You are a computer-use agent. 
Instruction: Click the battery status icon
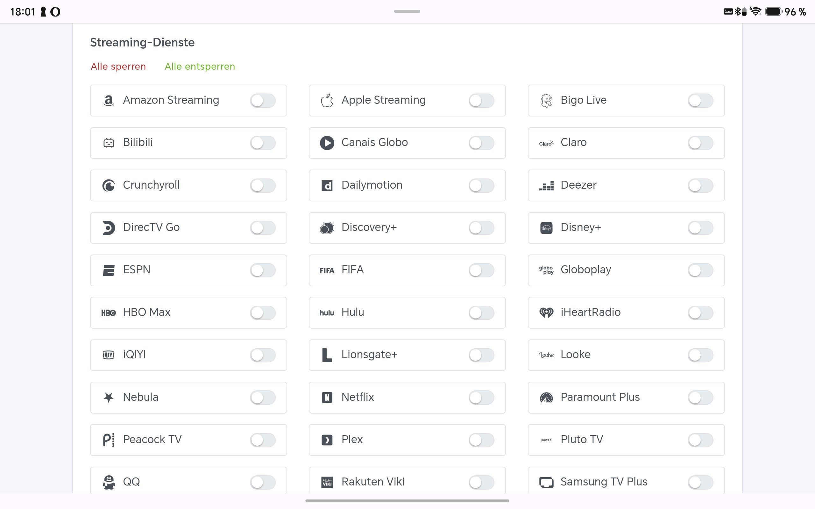(x=774, y=11)
